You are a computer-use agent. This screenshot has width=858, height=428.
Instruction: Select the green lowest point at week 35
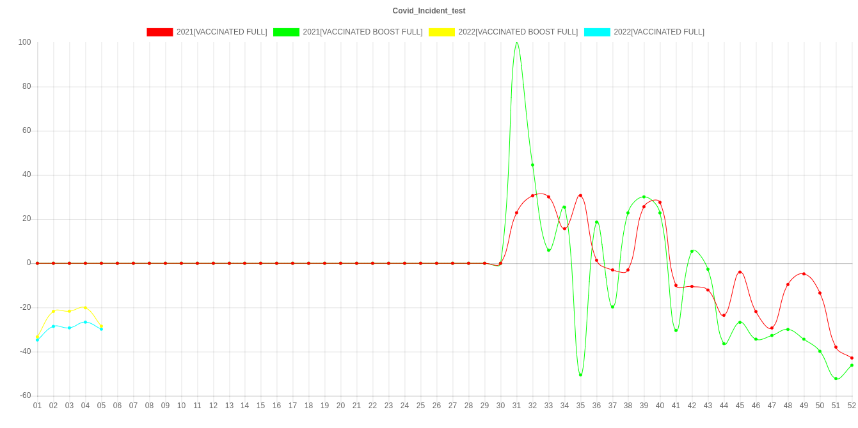(580, 375)
